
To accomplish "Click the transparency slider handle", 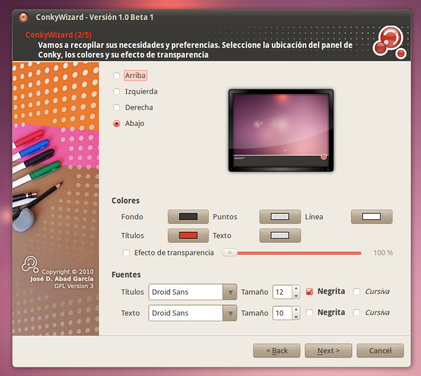I will click(230, 252).
